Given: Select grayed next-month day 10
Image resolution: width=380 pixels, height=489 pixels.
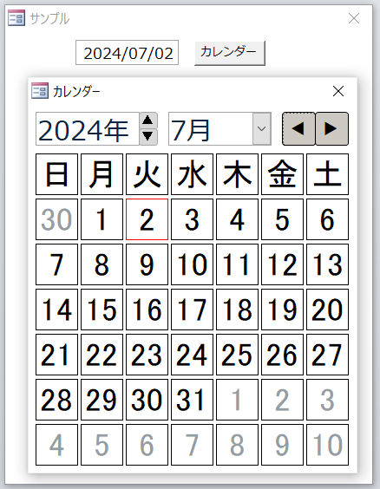Looking at the screenshot, I should pyautogui.click(x=328, y=445).
